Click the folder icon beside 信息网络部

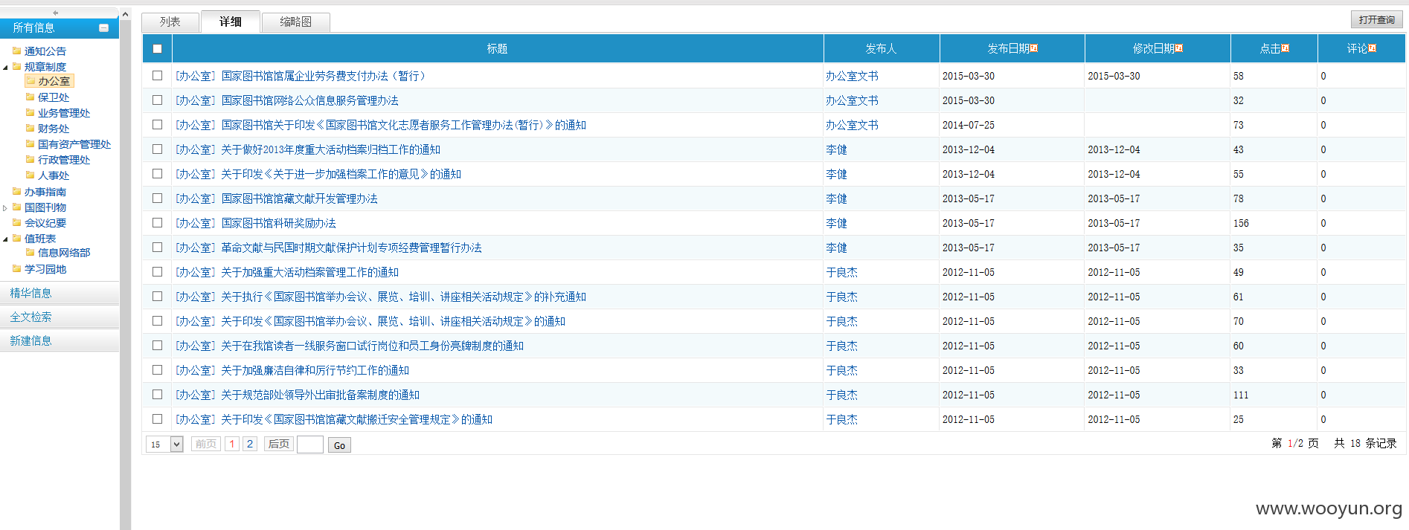[x=31, y=252]
